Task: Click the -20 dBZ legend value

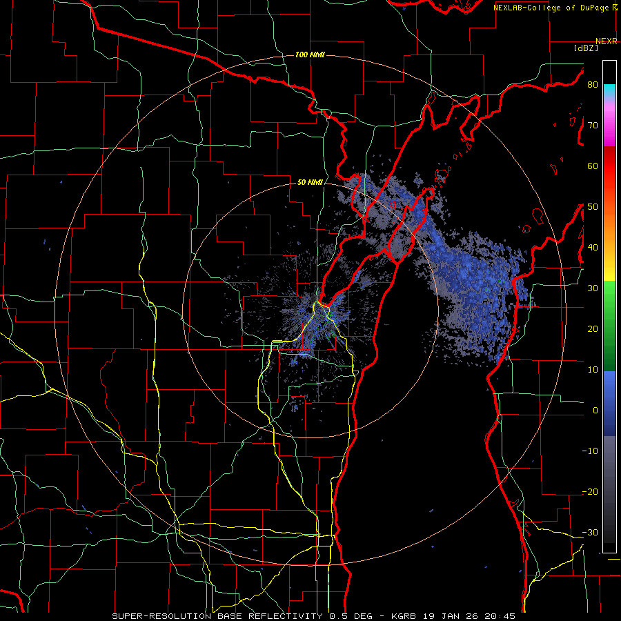Action: coord(590,491)
